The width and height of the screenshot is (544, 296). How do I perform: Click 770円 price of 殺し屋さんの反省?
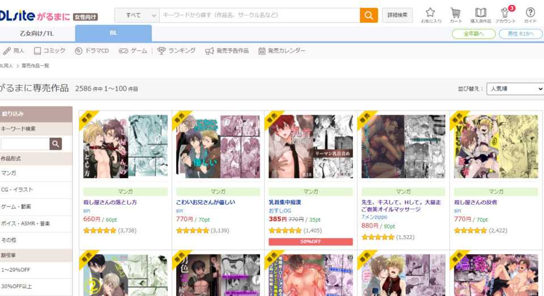click(462, 219)
